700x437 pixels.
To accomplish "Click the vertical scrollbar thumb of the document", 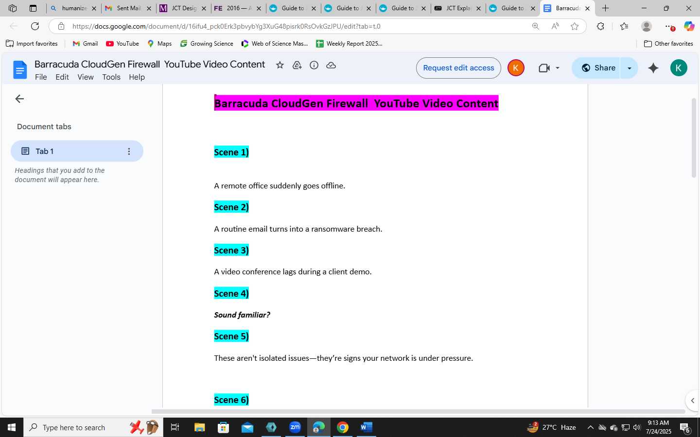I will point(694,138).
